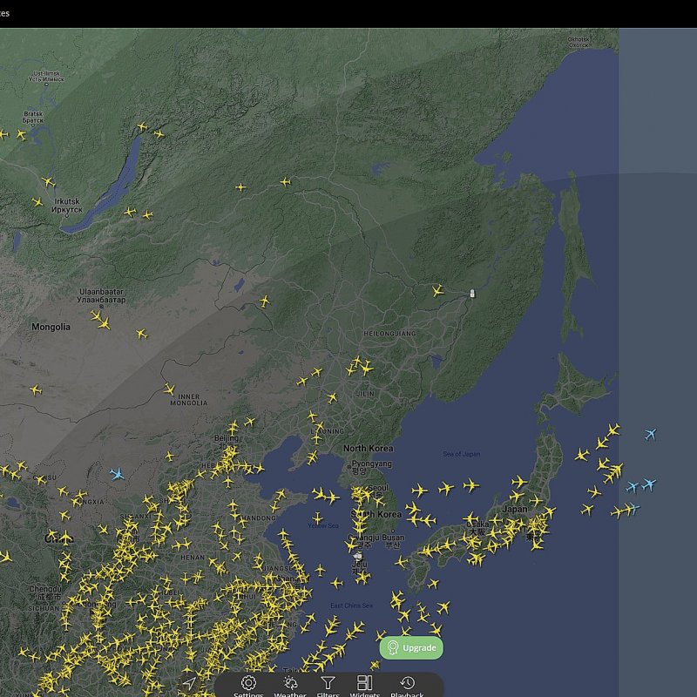Select the topmost blue aircraft east of Japan

[x=650, y=434]
